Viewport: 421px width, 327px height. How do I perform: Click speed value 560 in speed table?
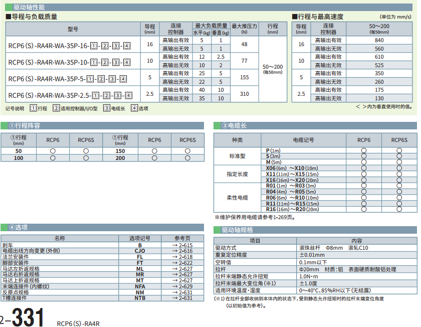tap(379, 49)
